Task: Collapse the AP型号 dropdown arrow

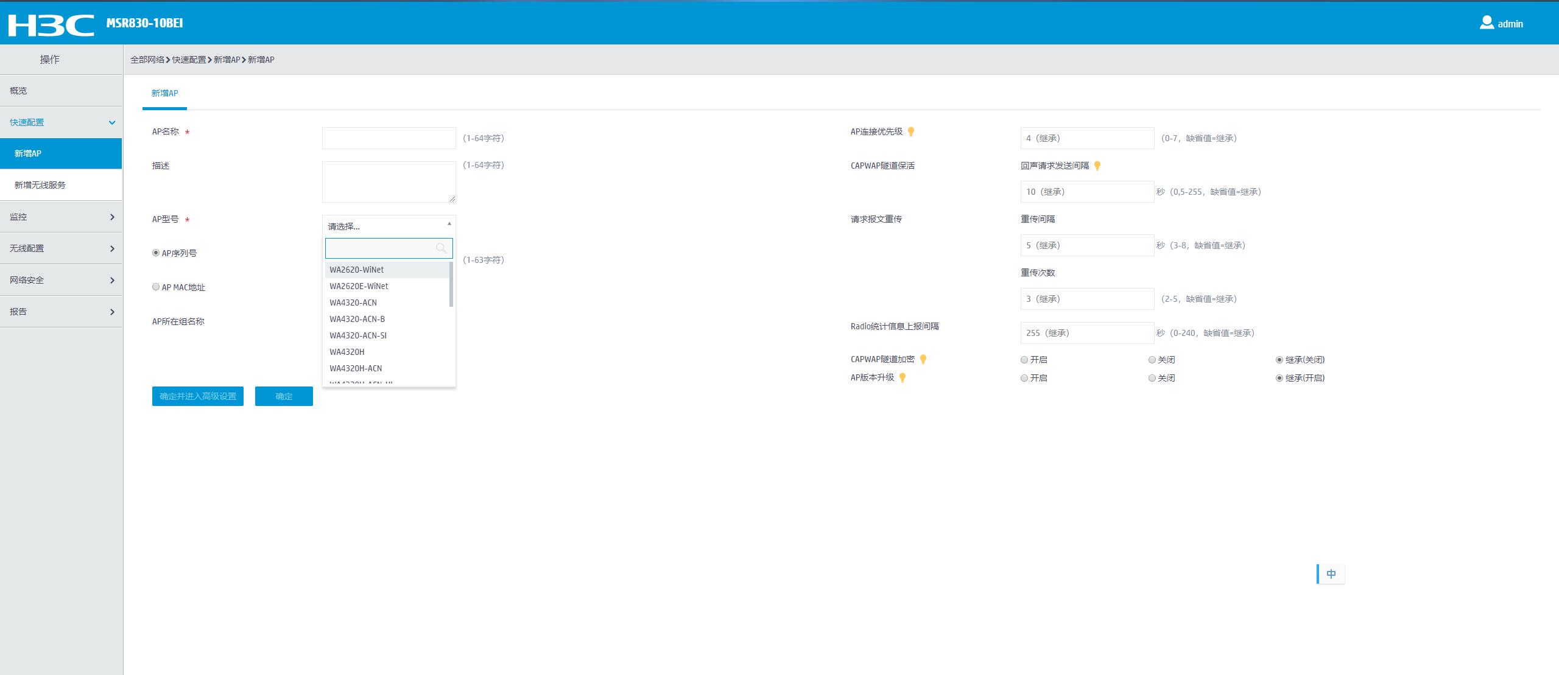Action: pyautogui.click(x=449, y=224)
